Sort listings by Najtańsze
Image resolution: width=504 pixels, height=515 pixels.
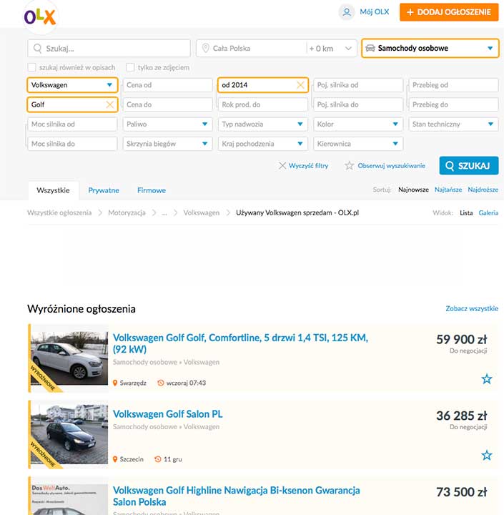[448, 190]
